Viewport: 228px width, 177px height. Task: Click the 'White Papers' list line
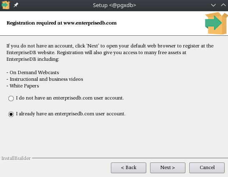(23, 86)
